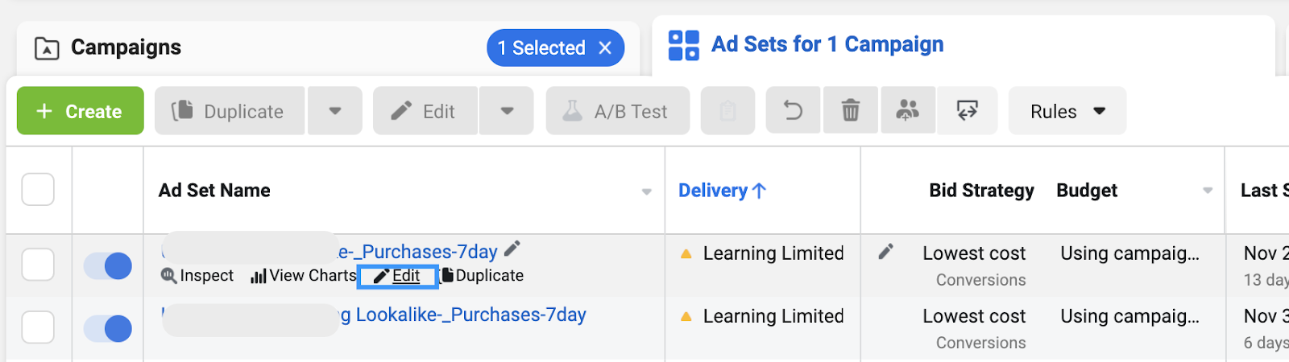The width and height of the screenshot is (1289, 362).
Task: Disable the first ad set toggle switch
Action: [x=108, y=265]
